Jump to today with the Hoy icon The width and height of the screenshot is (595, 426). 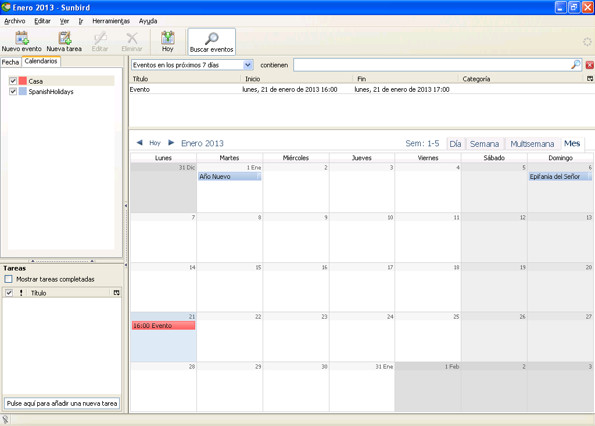point(168,38)
